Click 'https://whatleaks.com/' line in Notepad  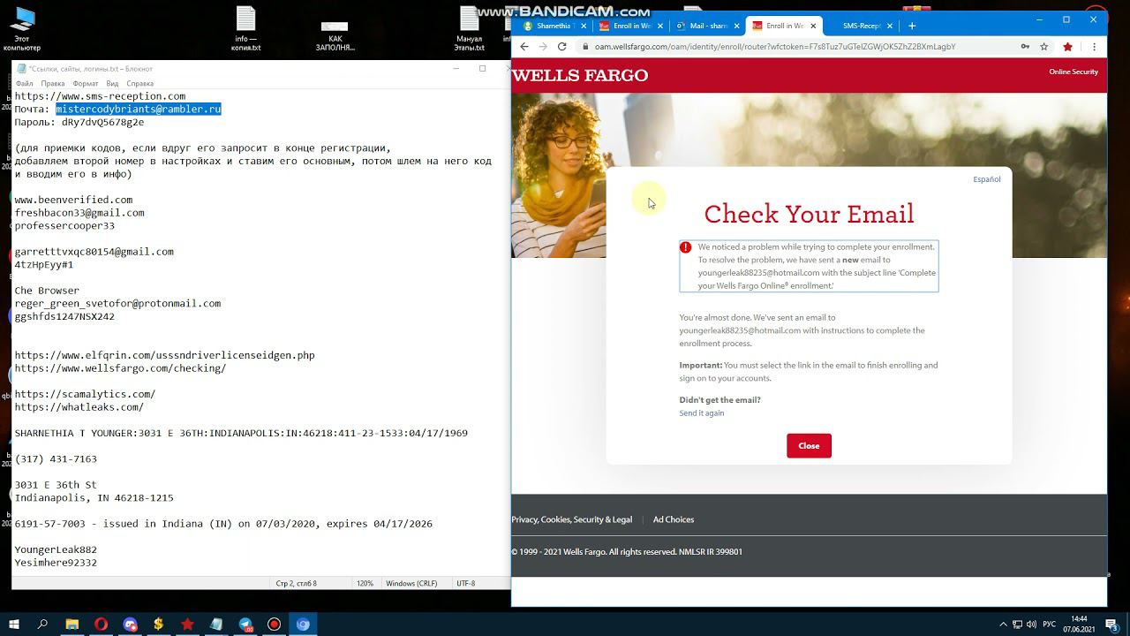(x=79, y=407)
